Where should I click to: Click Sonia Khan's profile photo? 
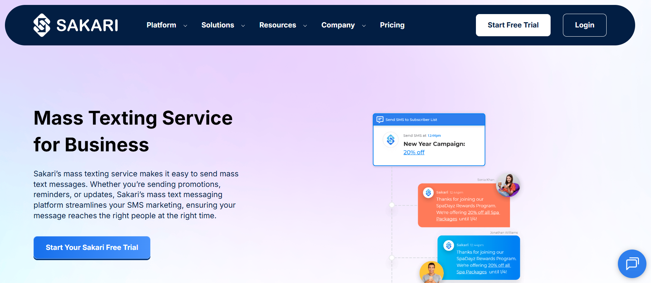pos(508,185)
